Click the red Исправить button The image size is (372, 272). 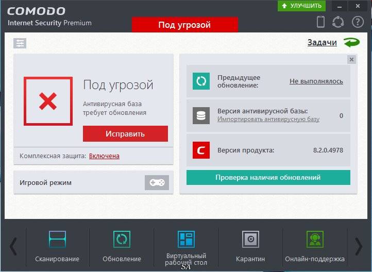(x=125, y=134)
